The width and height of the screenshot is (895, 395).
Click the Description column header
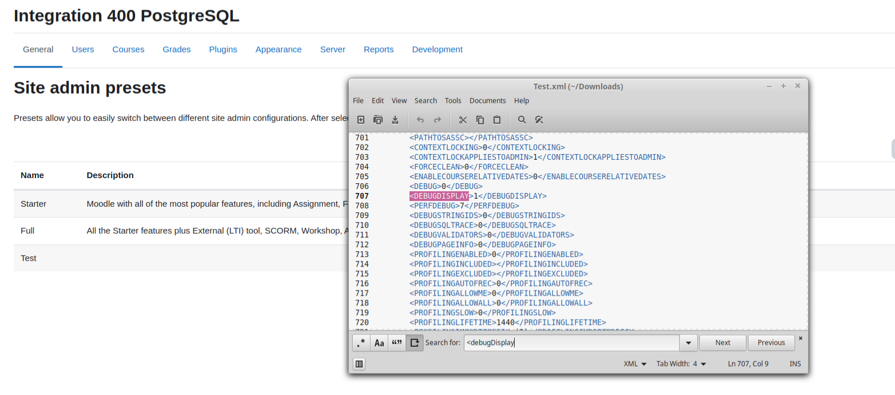tap(110, 175)
